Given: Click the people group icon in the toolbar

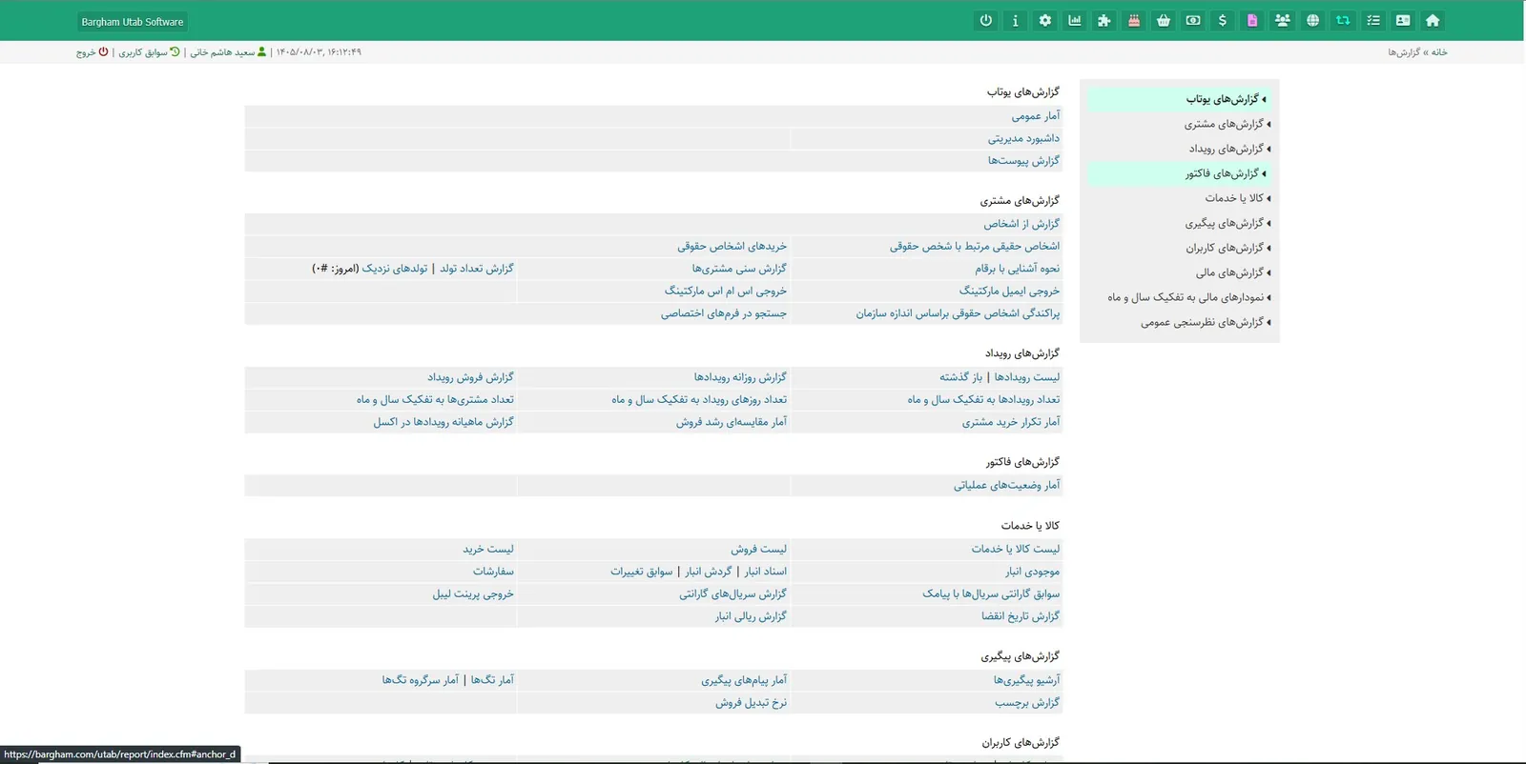Looking at the screenshot, I should point(1283,21).
